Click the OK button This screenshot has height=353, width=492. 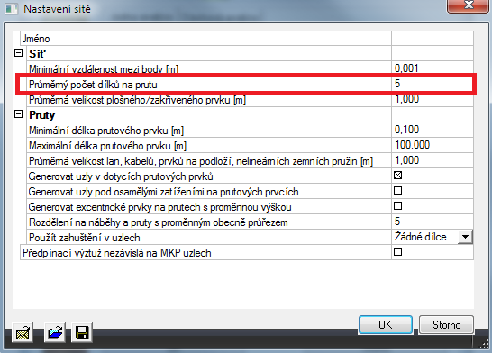pos(386,325)
